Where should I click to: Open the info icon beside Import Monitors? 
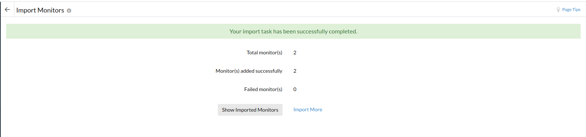coord(69,11)
